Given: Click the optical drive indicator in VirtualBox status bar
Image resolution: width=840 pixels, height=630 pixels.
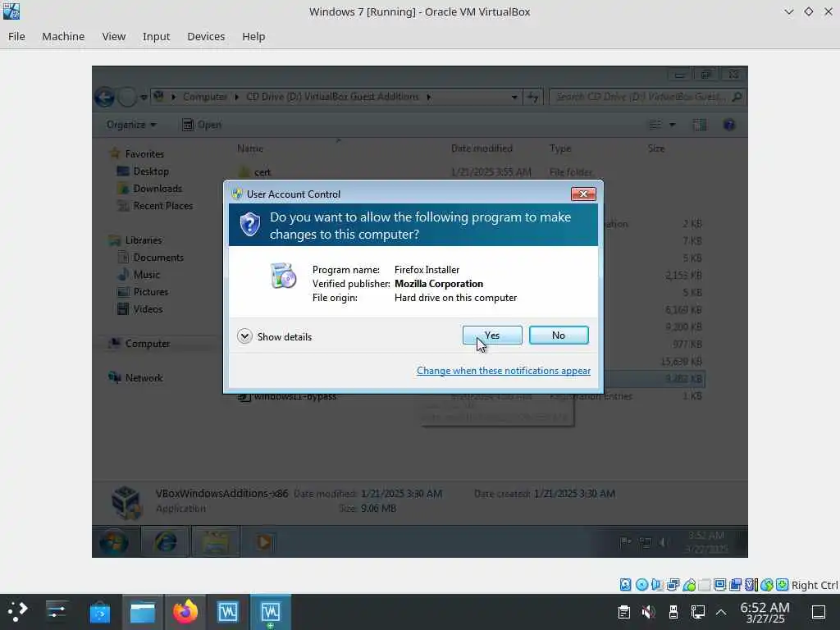Looking at the screenshot, I should pyautogui.click(x=641, y=584).
